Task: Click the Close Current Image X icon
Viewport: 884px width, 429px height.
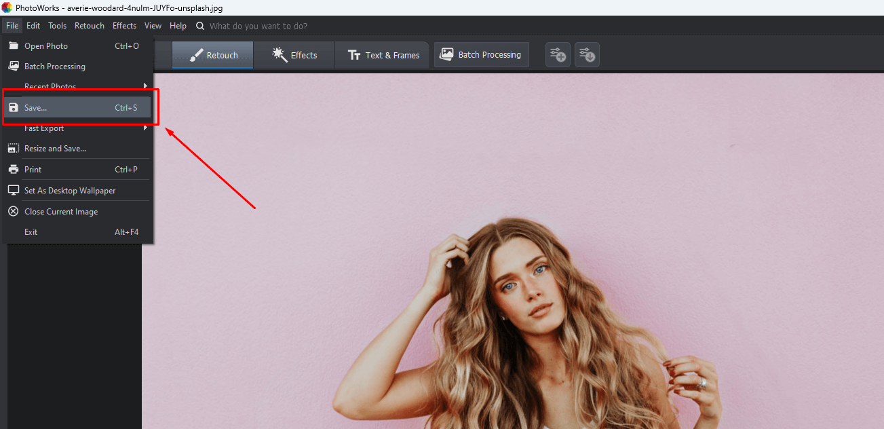Action: (x=13, y=212)
